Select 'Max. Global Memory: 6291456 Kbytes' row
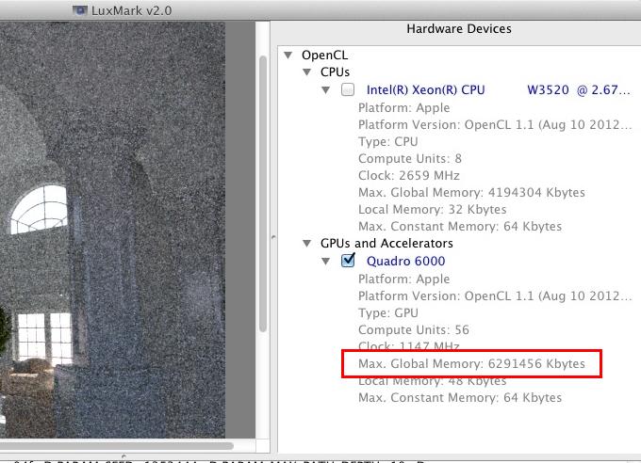This screenshot has height=463, width=641. (x=471, y=363)
